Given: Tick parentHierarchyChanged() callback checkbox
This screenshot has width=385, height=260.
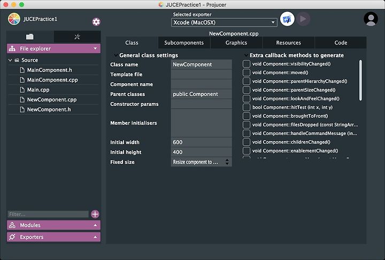Looking at the screenshot, I should point(247,81).
